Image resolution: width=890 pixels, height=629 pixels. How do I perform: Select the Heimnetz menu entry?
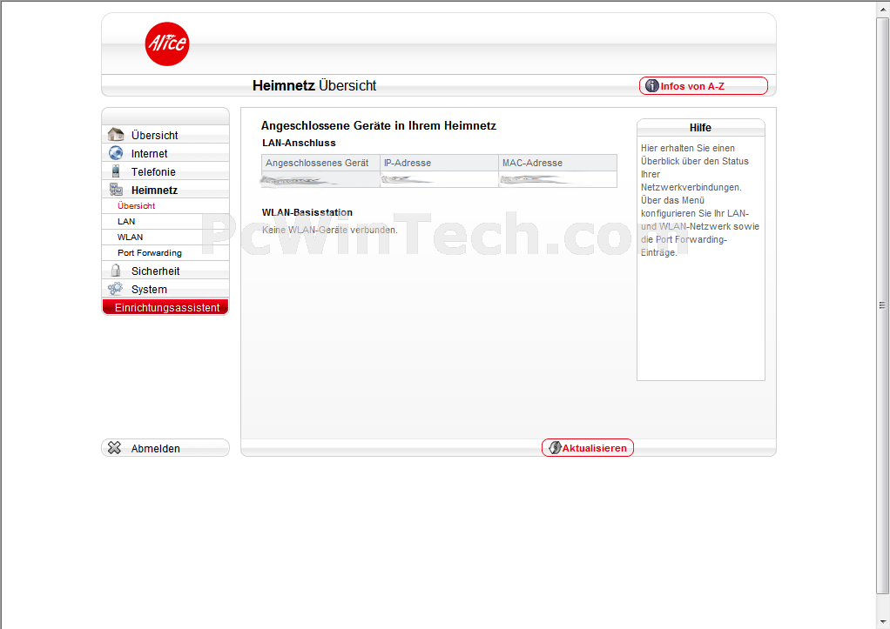[x=165, y=190]
